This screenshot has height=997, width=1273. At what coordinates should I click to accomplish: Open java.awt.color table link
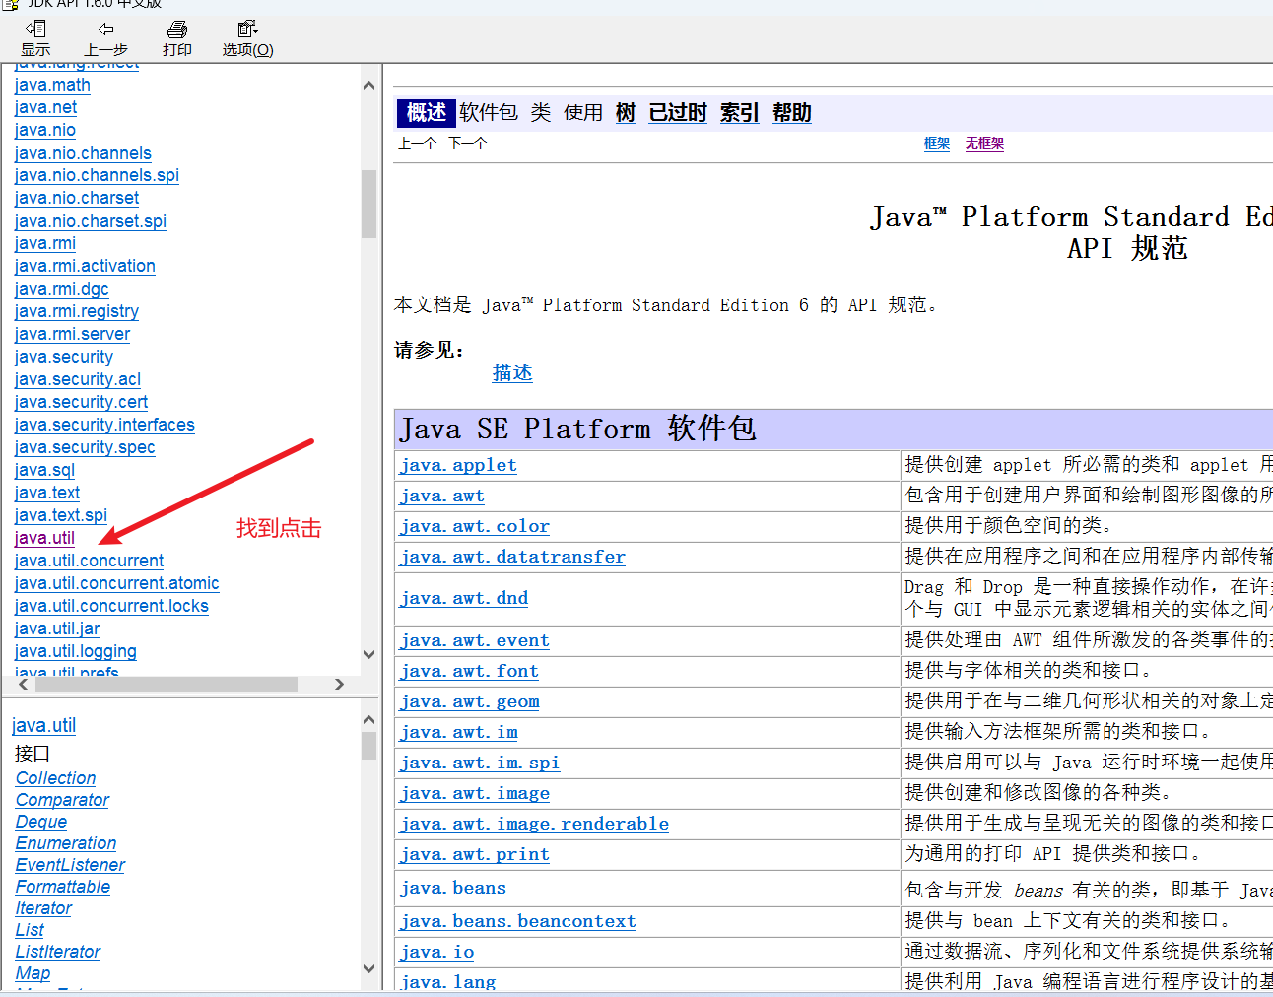(475, 526)
